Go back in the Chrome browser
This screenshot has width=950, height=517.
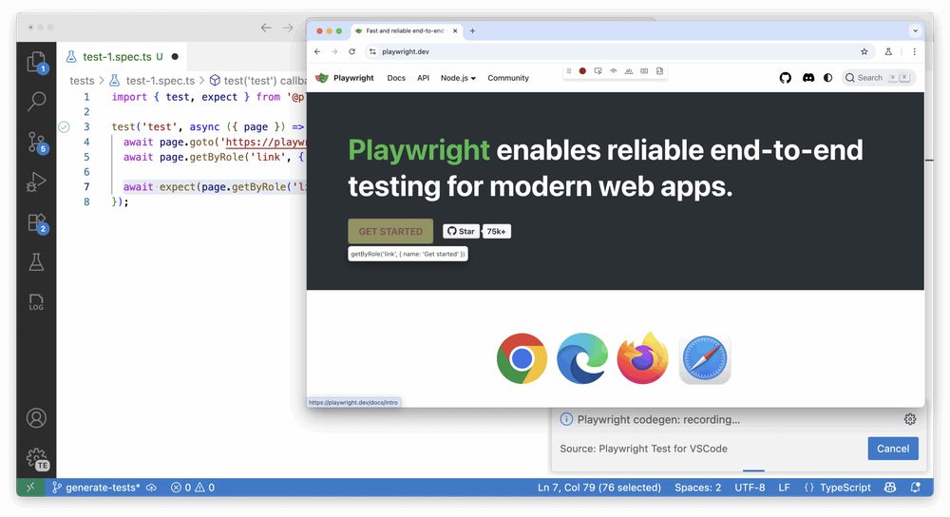[x=317, y=51]
